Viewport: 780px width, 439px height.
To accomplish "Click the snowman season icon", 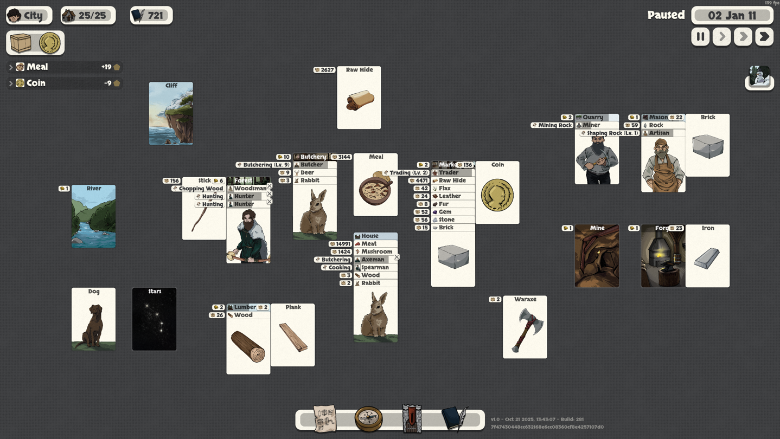I will click(x=759, y=78).
